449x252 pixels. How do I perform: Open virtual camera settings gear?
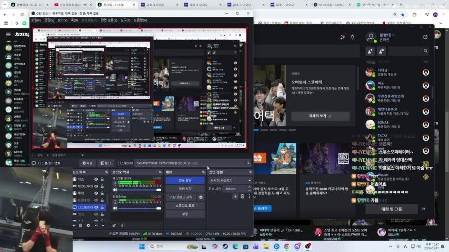pyautogui.click(x=201, y=197)
